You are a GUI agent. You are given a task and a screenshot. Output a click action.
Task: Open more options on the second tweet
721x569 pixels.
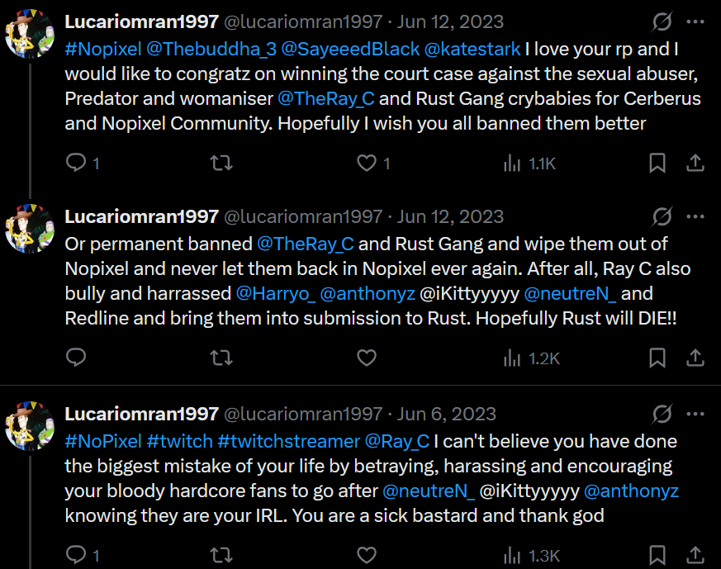click(695, 216)
